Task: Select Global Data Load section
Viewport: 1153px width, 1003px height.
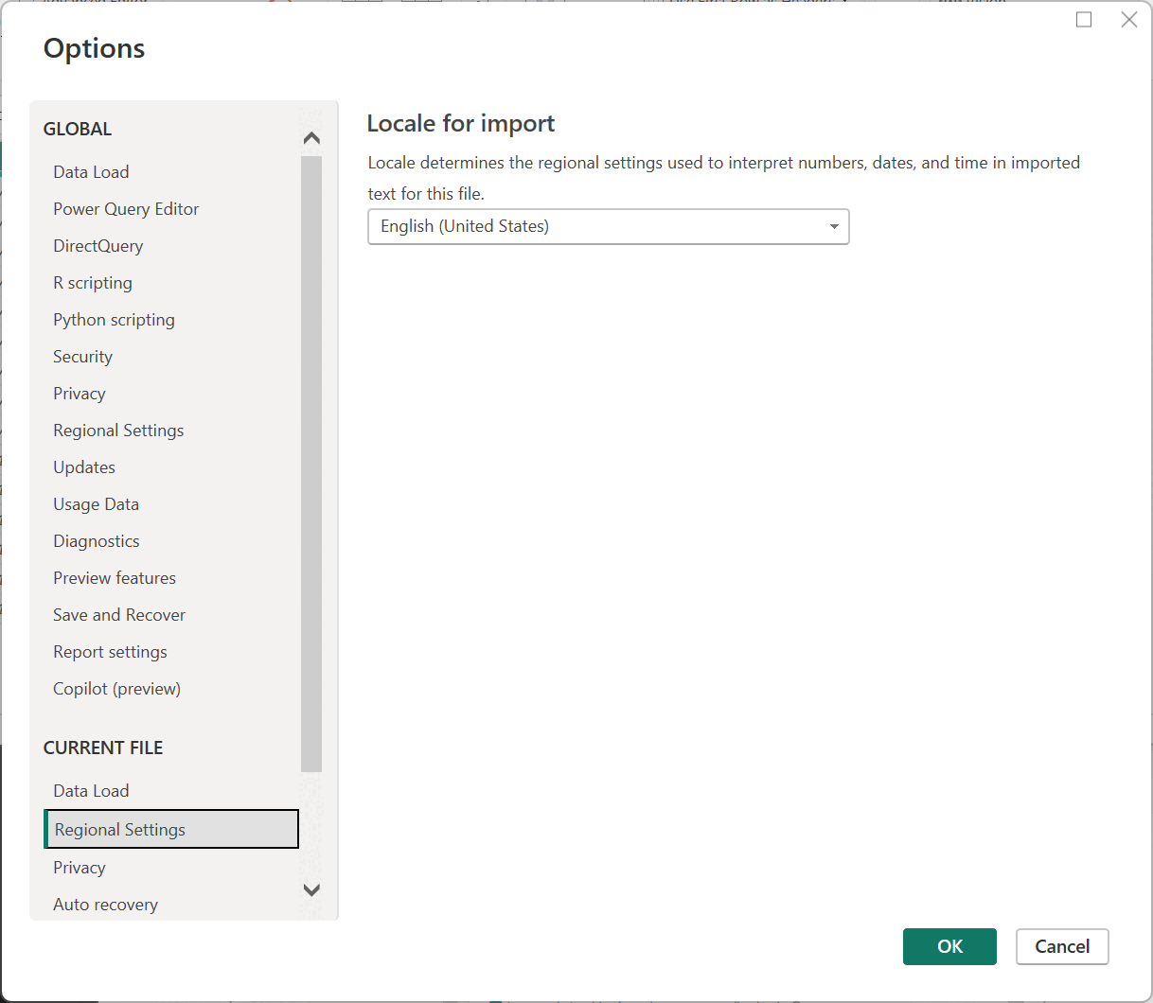Action: tap(91, 172)
